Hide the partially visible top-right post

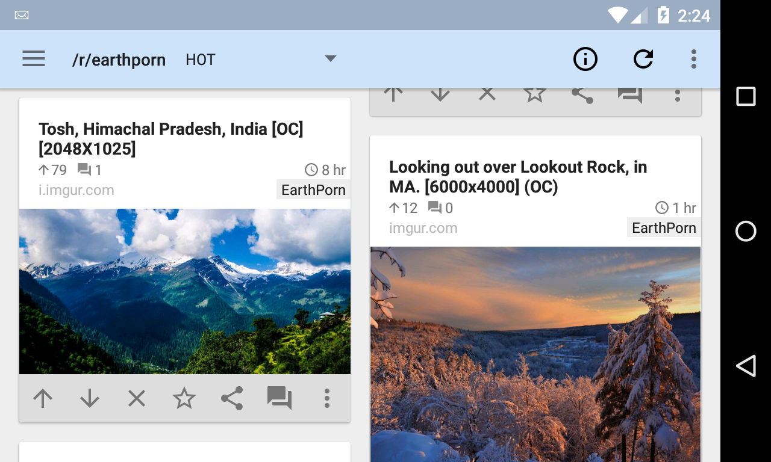487,94
